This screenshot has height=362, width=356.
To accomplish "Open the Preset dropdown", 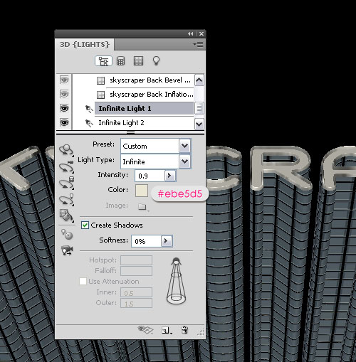I will coord(184,146).
